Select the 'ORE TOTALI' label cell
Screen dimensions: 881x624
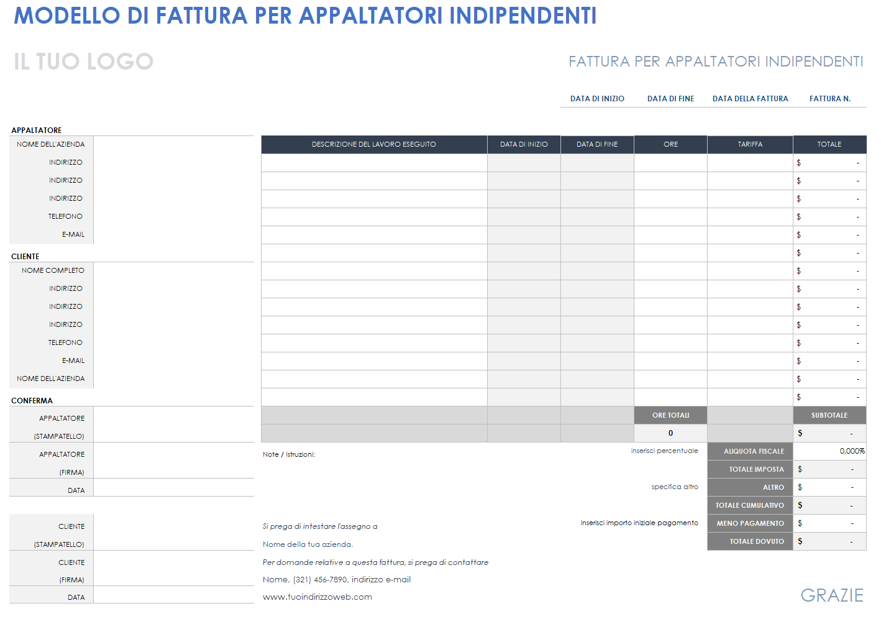tap(670, 415)
